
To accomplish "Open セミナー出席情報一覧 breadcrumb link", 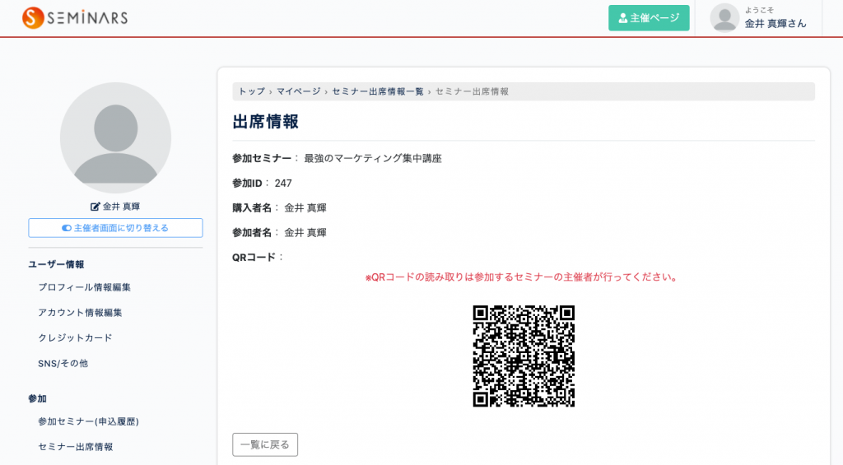I will pyautogui.click(x=377, y=91).
